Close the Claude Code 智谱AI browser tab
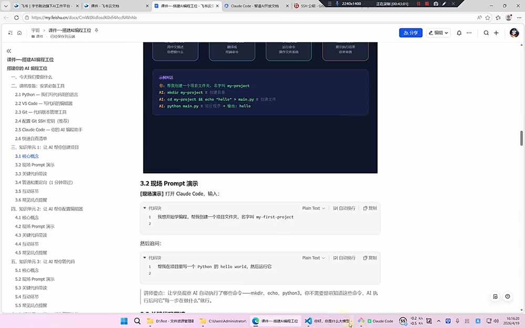This screenshot has height=328, width=525. (x=287, y=6)
